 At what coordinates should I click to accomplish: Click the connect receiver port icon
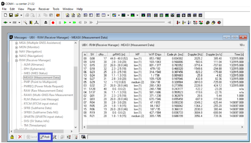tap(6, 23)
